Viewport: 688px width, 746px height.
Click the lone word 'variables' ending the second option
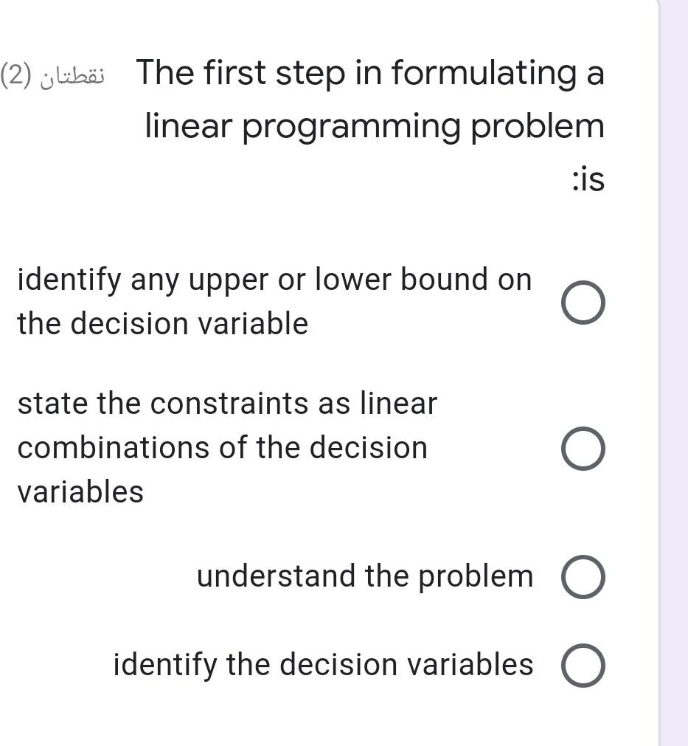[80, 492]
